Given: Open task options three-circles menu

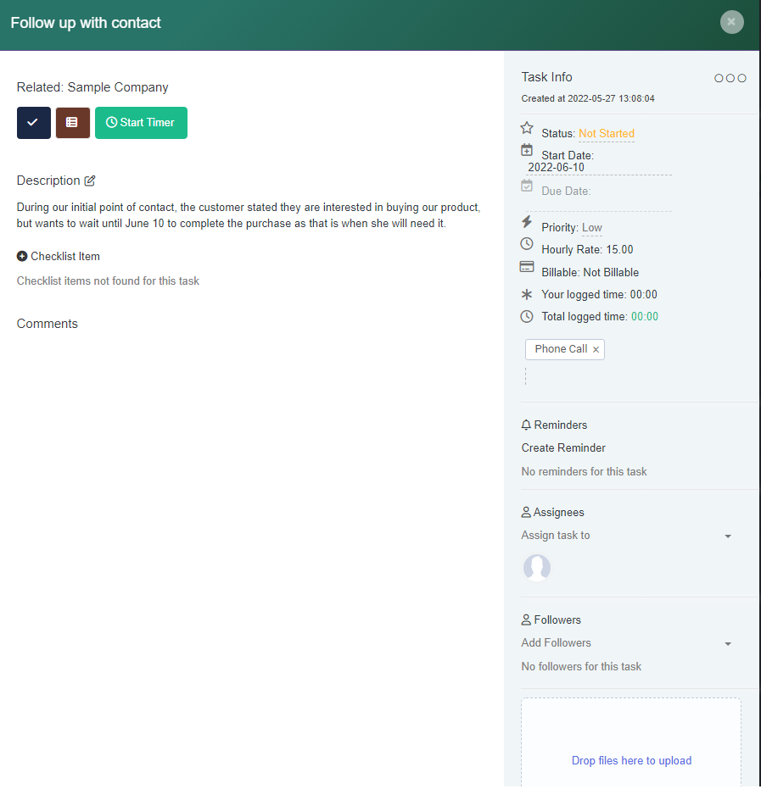Looking at the screenshot, I should tap(730, 78).
